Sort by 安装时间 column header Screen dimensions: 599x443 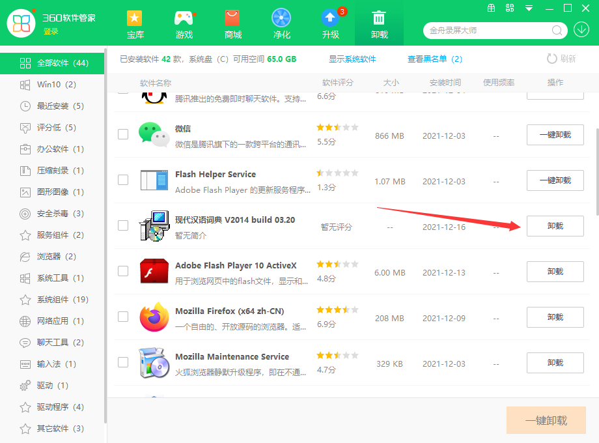pos(445,83)
